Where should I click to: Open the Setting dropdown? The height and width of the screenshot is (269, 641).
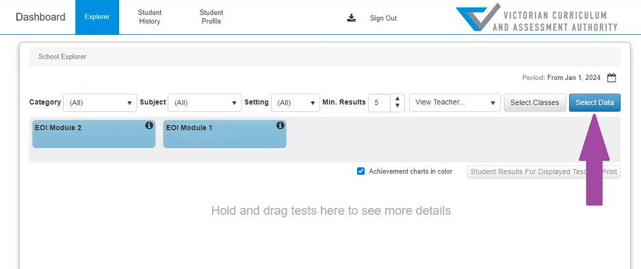pyautogui.click(x=295, y=103)
